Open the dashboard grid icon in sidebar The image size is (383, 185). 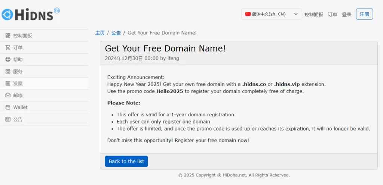tap(8, 35)
